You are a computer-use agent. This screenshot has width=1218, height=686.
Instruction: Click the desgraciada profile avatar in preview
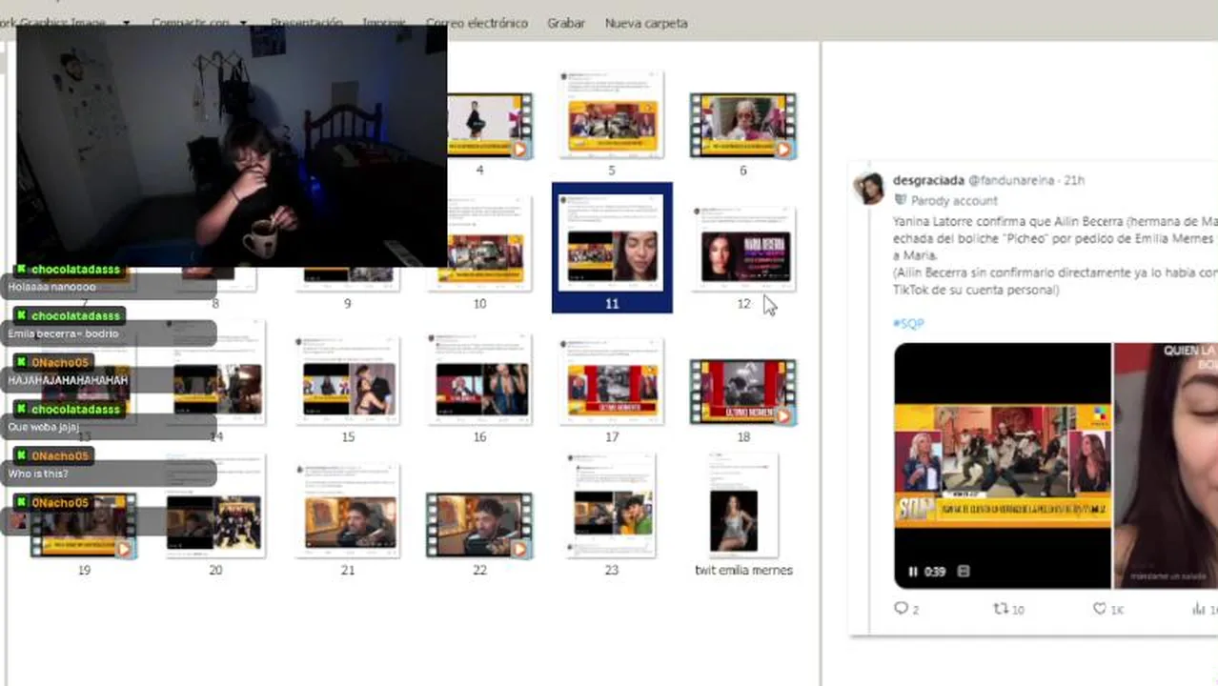coord(869,189)
